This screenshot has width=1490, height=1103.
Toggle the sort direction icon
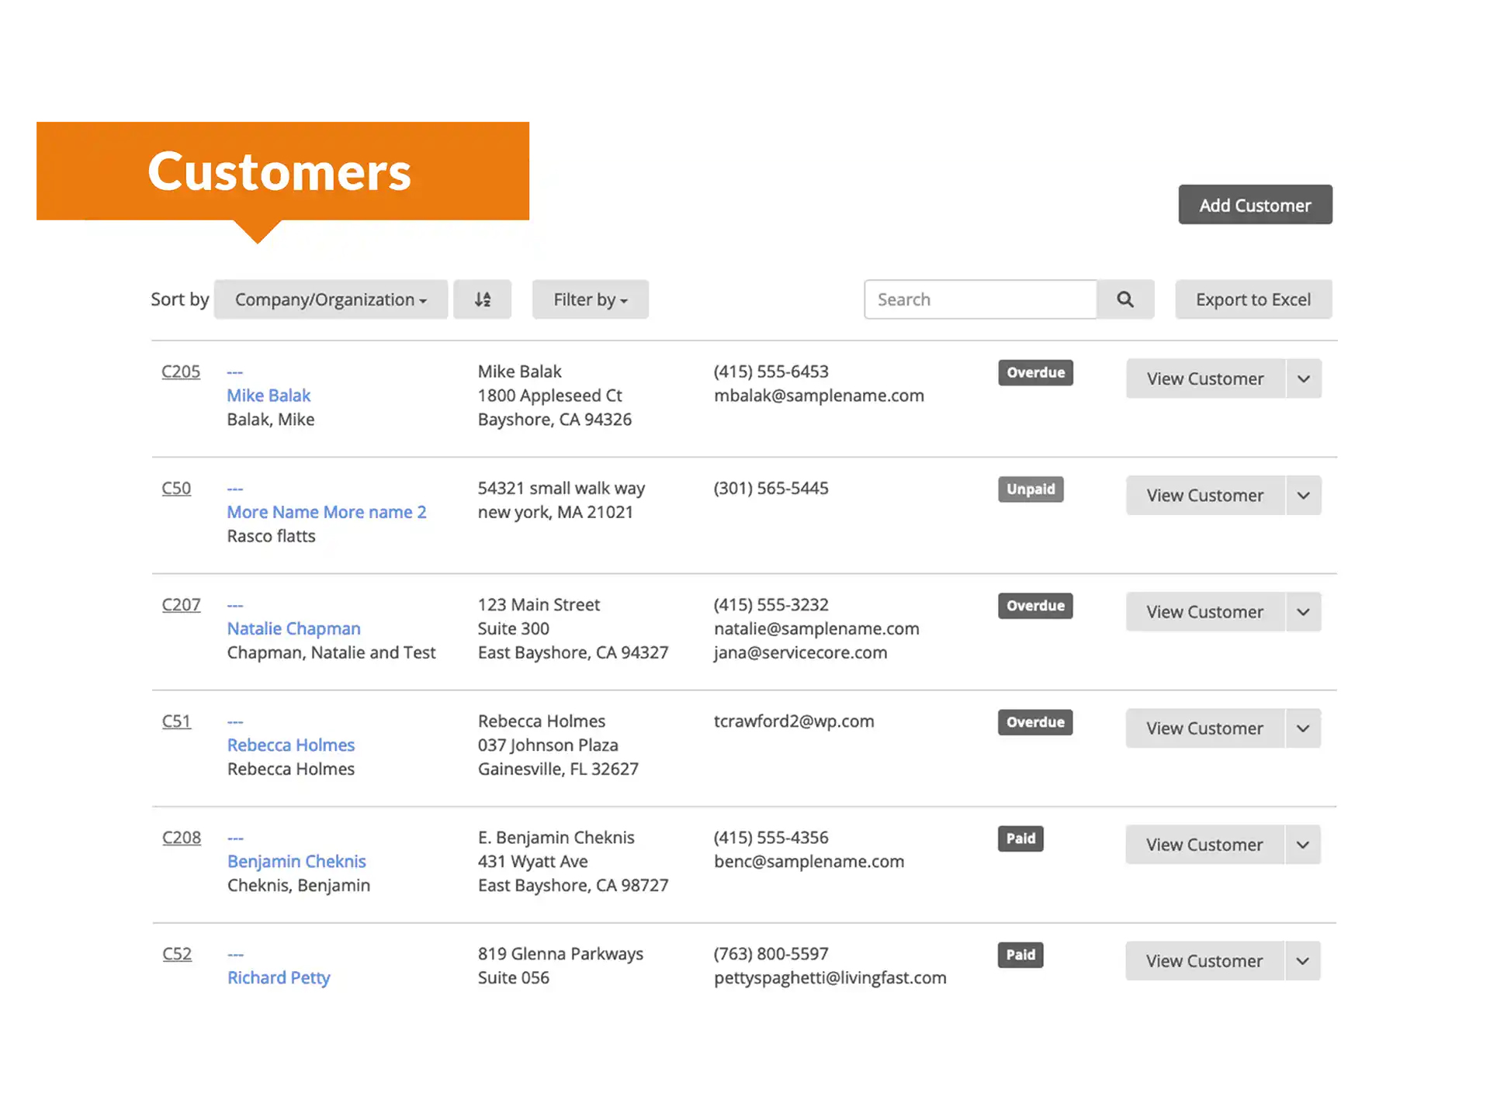483,299
